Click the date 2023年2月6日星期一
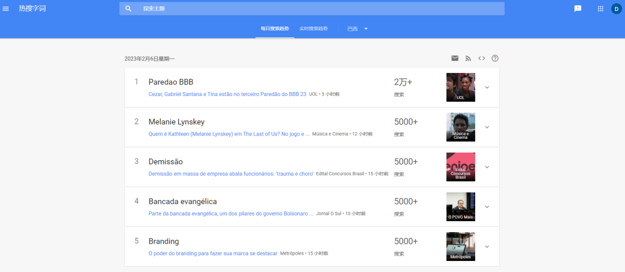Screen dimensions: 625x272 coord(149,58)
